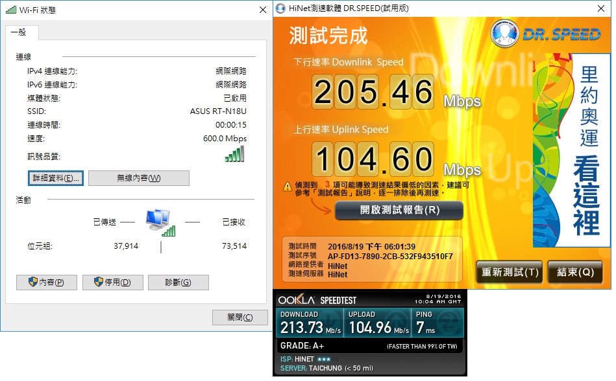
Task: Click the uplink speed 104.60 digits
Action: tap(373, 159)
